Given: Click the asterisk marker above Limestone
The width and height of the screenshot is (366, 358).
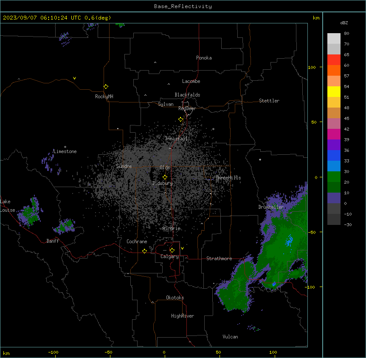Looking at the screenshot, I should click(x=65, y=147).
